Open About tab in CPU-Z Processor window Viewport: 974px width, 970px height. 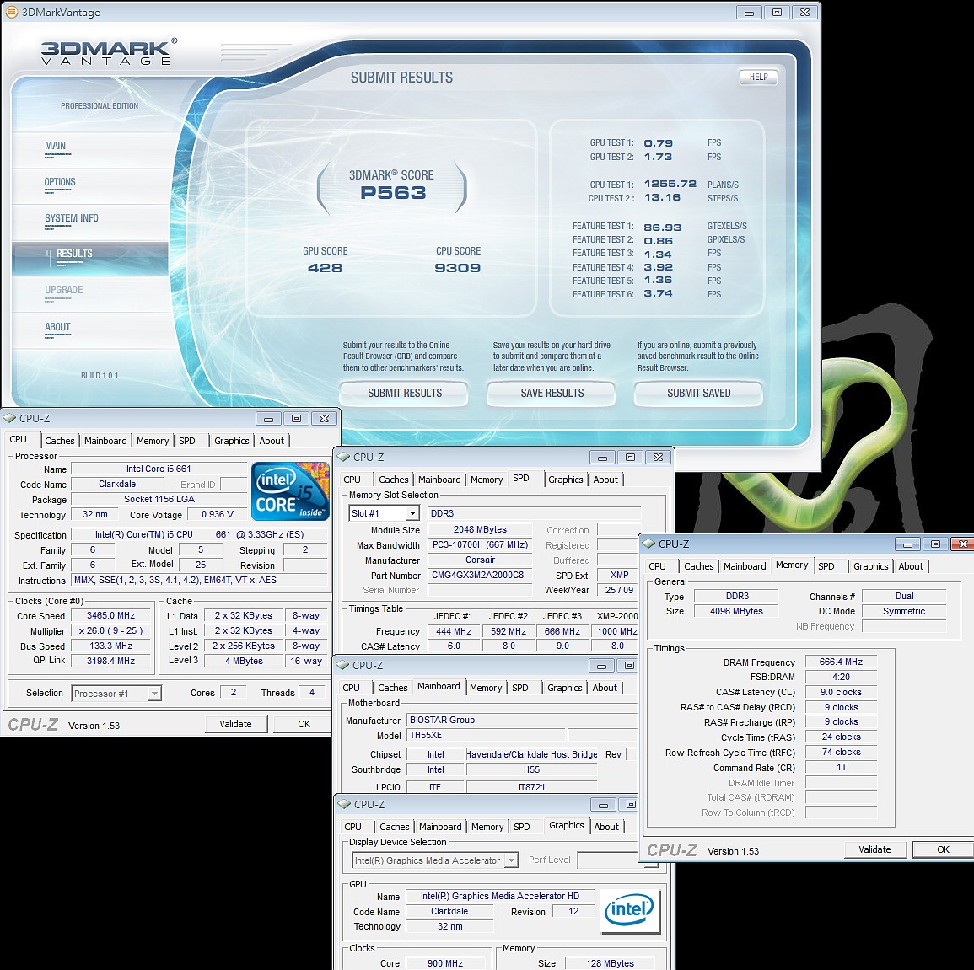coord(272,441)
